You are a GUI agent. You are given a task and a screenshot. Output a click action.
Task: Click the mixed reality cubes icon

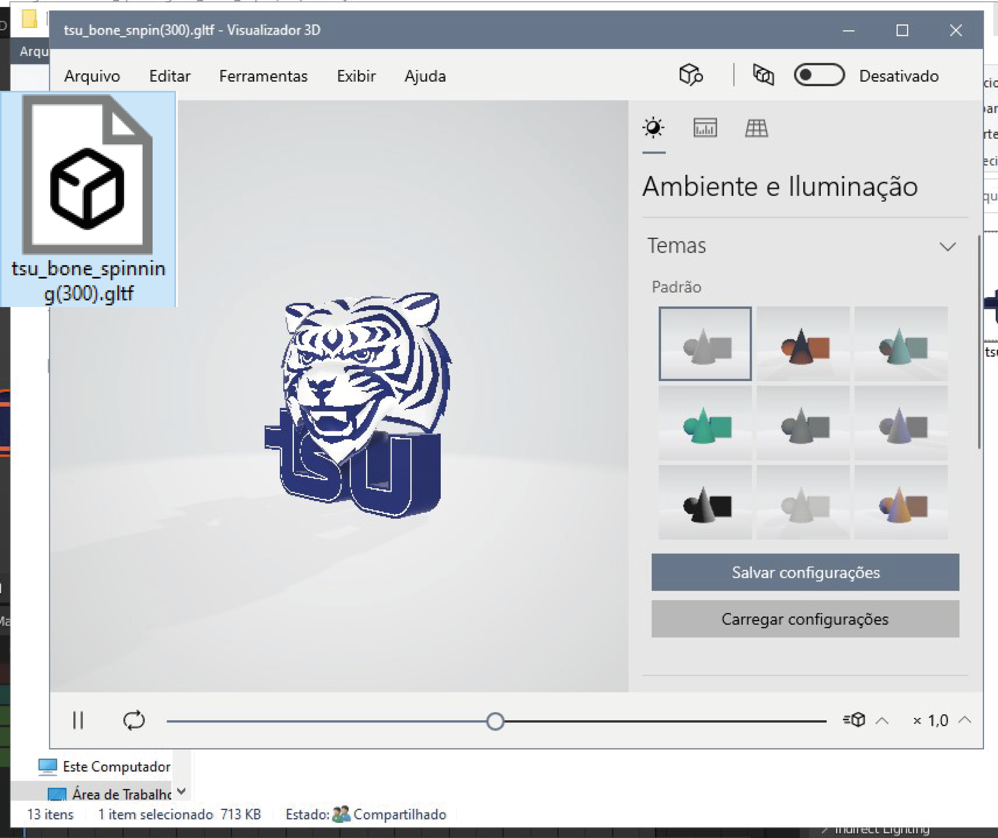pos(763,75)
